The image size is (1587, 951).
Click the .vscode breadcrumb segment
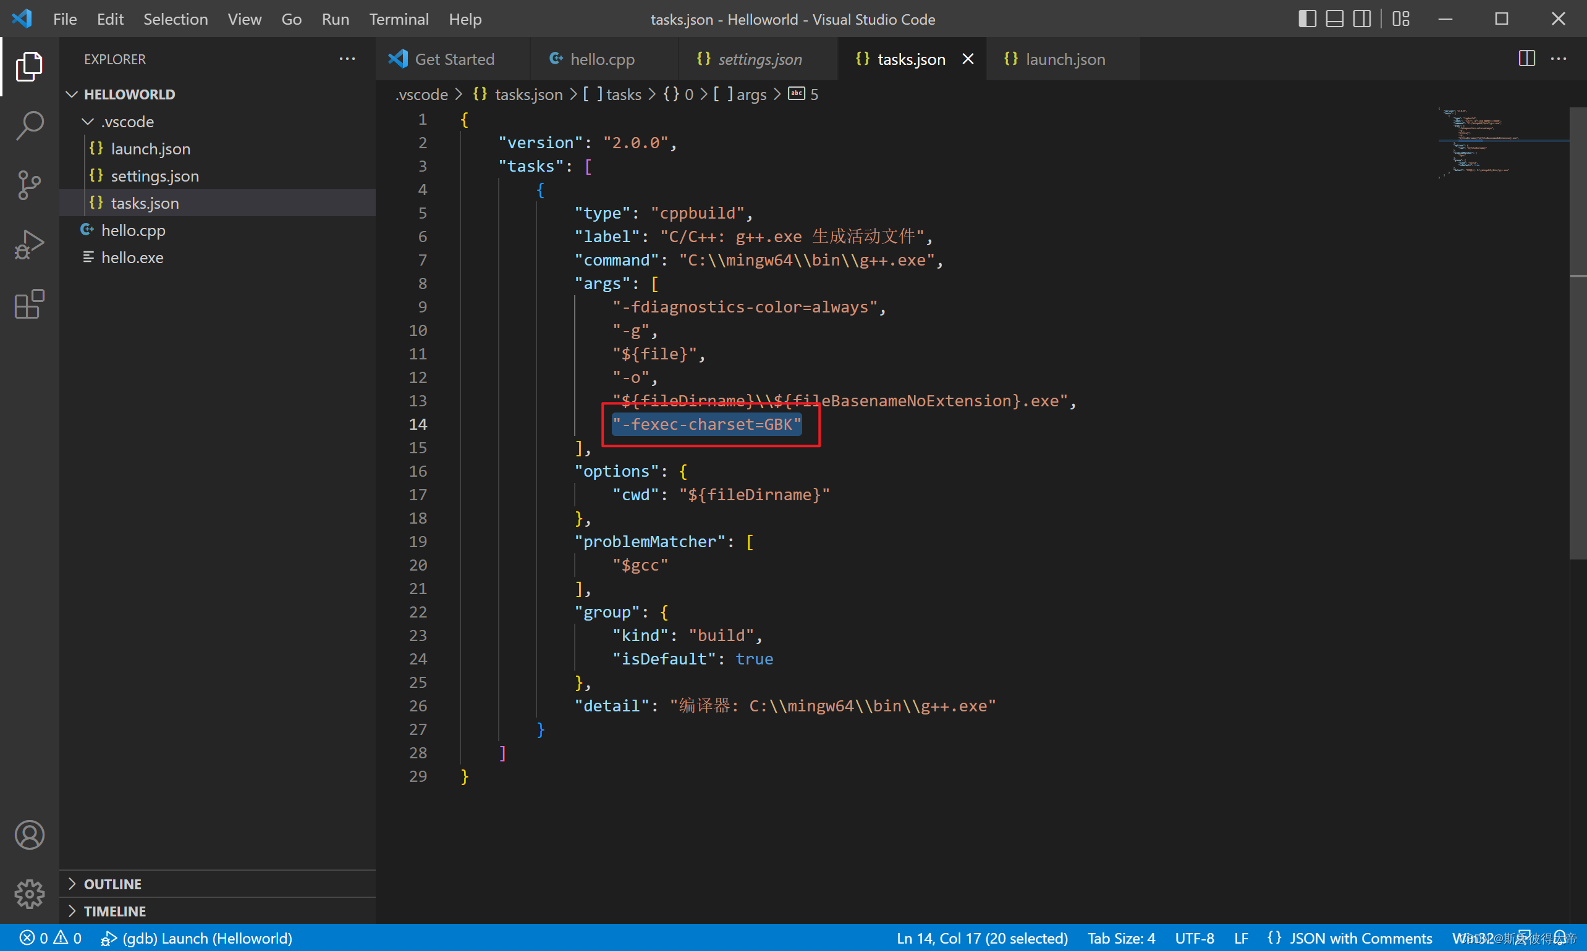[422, 94]
